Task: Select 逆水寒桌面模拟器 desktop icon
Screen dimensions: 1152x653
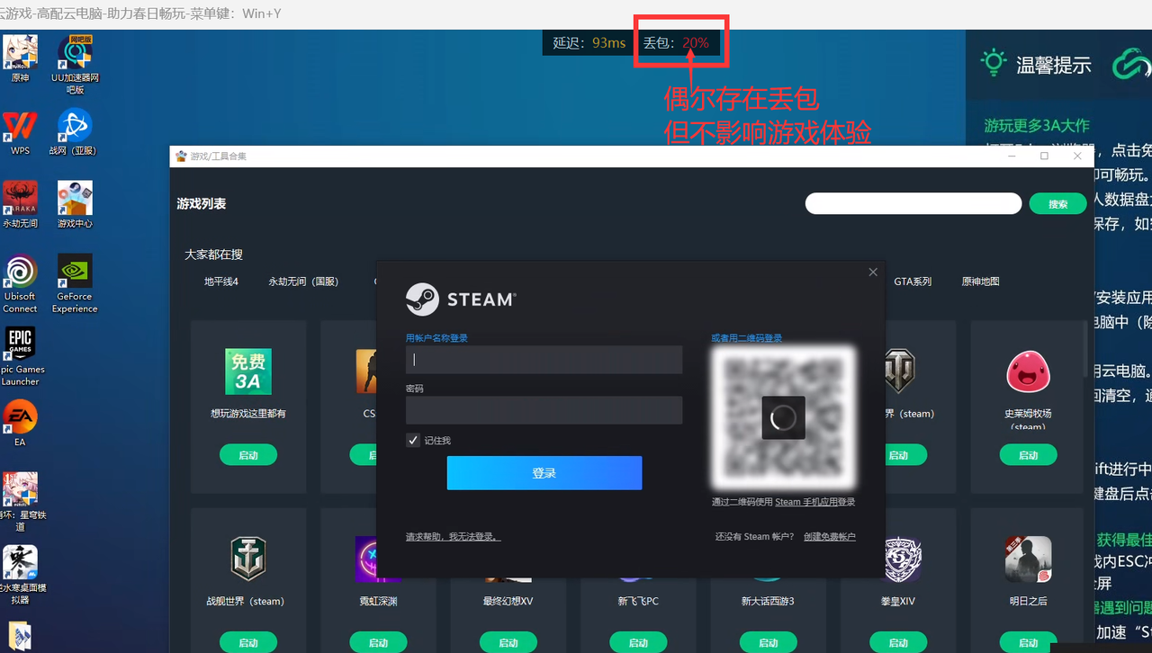Action: pos(20,575)
